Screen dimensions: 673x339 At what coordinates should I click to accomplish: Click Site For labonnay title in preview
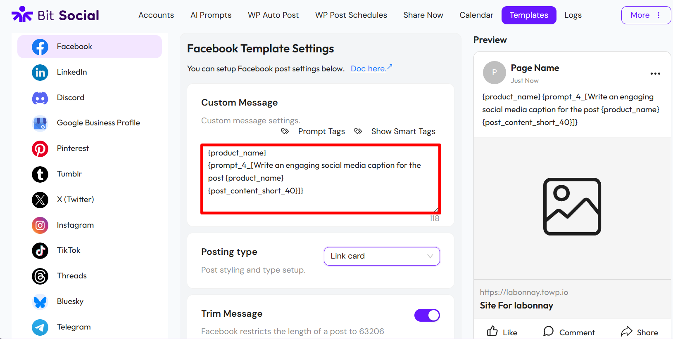point(516,306)
